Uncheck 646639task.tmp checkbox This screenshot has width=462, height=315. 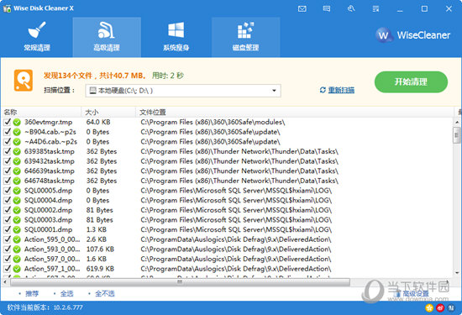point(8,171)
